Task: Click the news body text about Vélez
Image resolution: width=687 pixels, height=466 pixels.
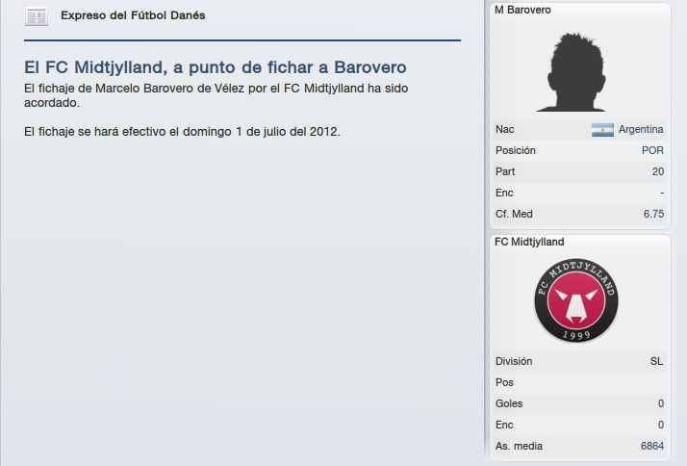Action: [216, 95]
